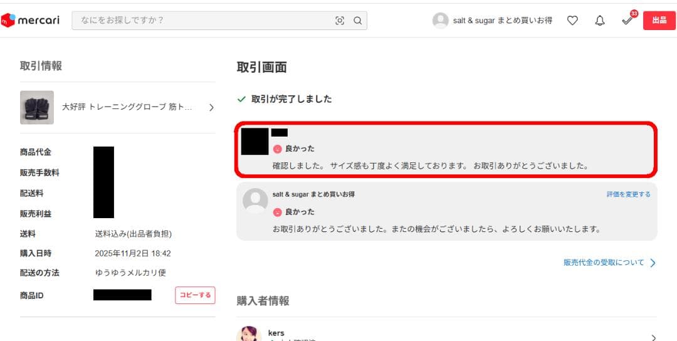This screenshot has height=341, width=677.
Task: Click chevron next to 販売代金の受取について
Action: coord(653,263)
